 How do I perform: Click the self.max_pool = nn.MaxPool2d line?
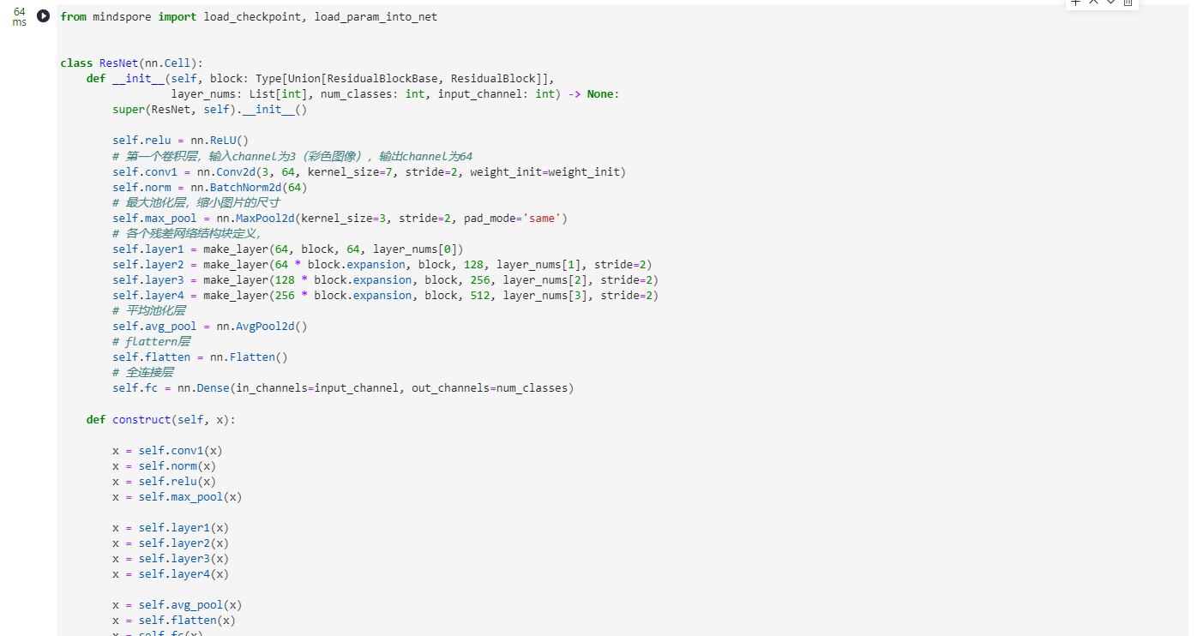340,218
